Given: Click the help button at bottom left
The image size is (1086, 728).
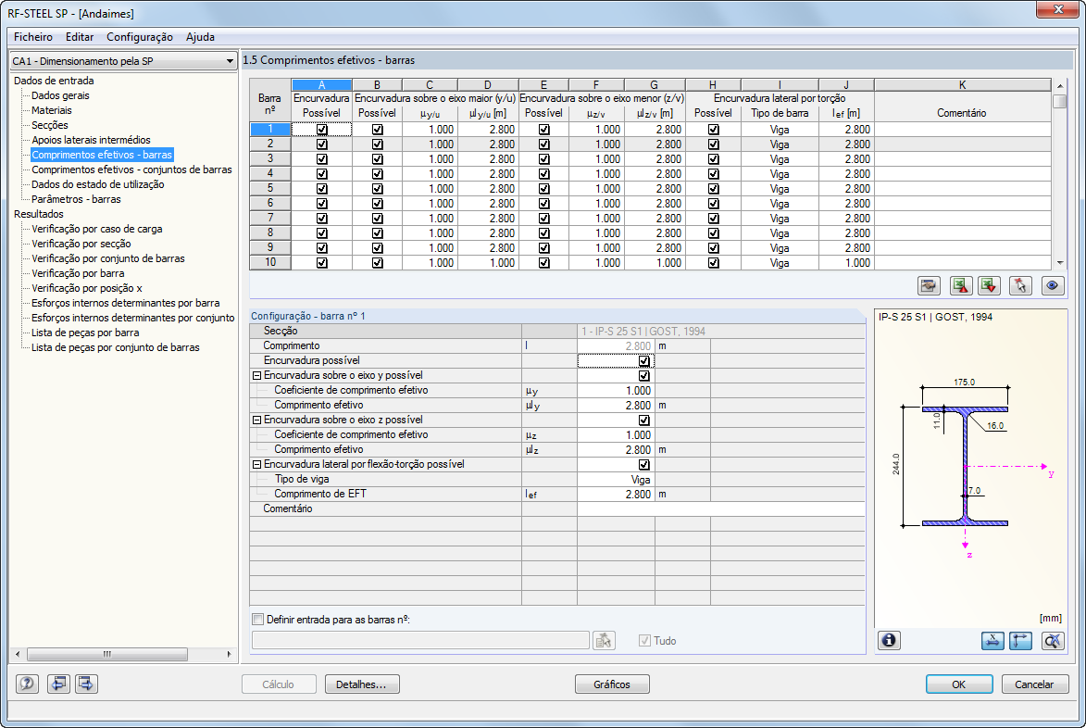Looking at the screenshot, I should [x=27, y=684].
